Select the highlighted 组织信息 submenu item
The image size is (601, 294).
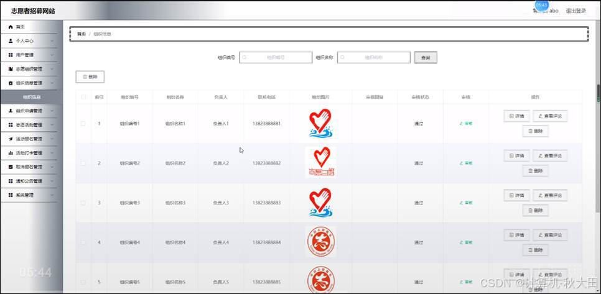[32, 97]
